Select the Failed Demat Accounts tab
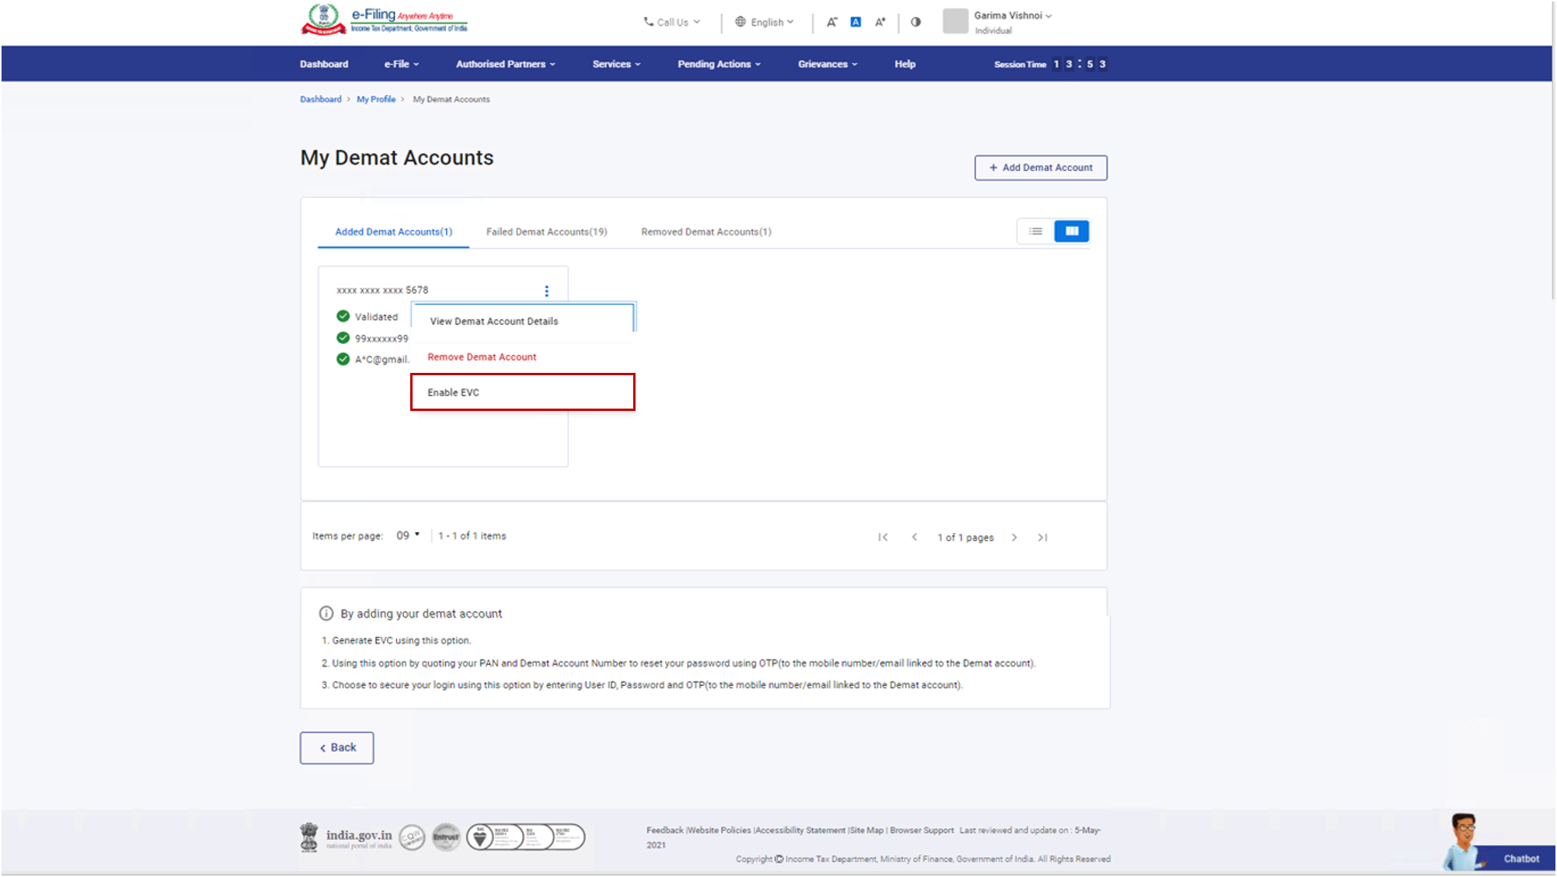The image size is (1557, 877). pos(545,231)
